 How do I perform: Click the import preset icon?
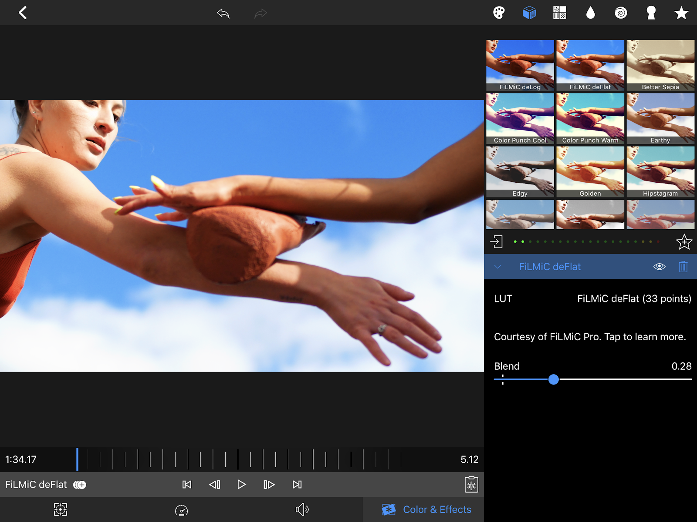pos(496,242)
